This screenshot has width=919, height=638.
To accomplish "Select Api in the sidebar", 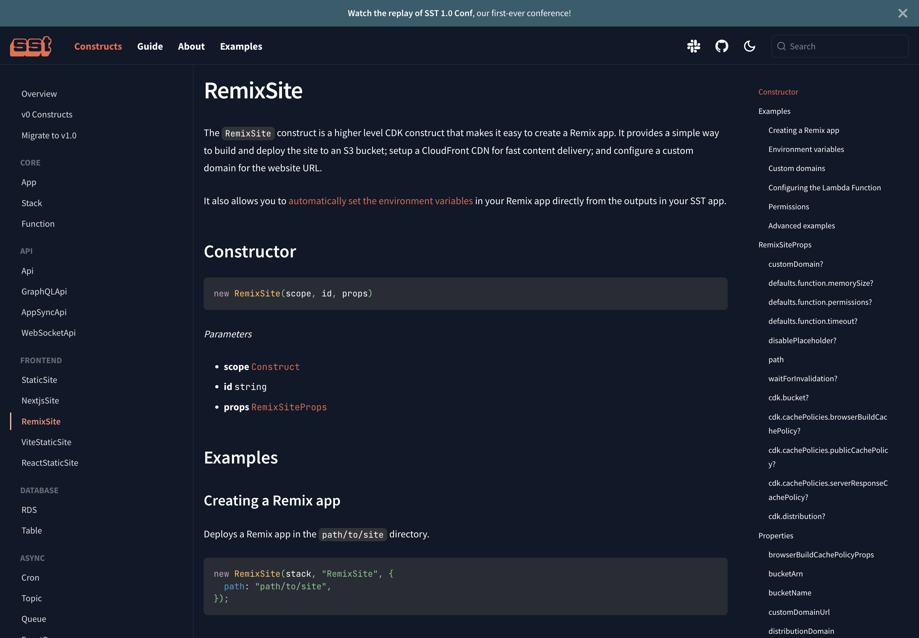I will (27, 271).
